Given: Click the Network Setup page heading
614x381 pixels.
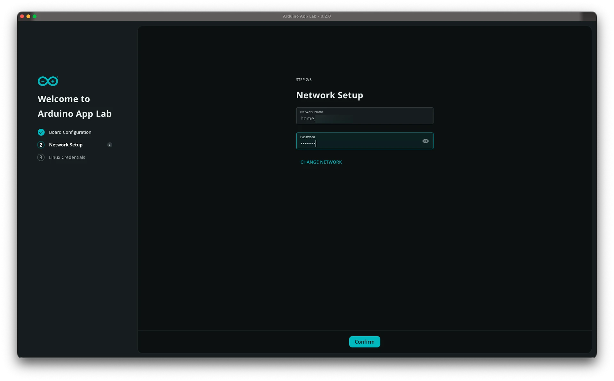Looking at the screenshot, I should [x=329, y=95].
